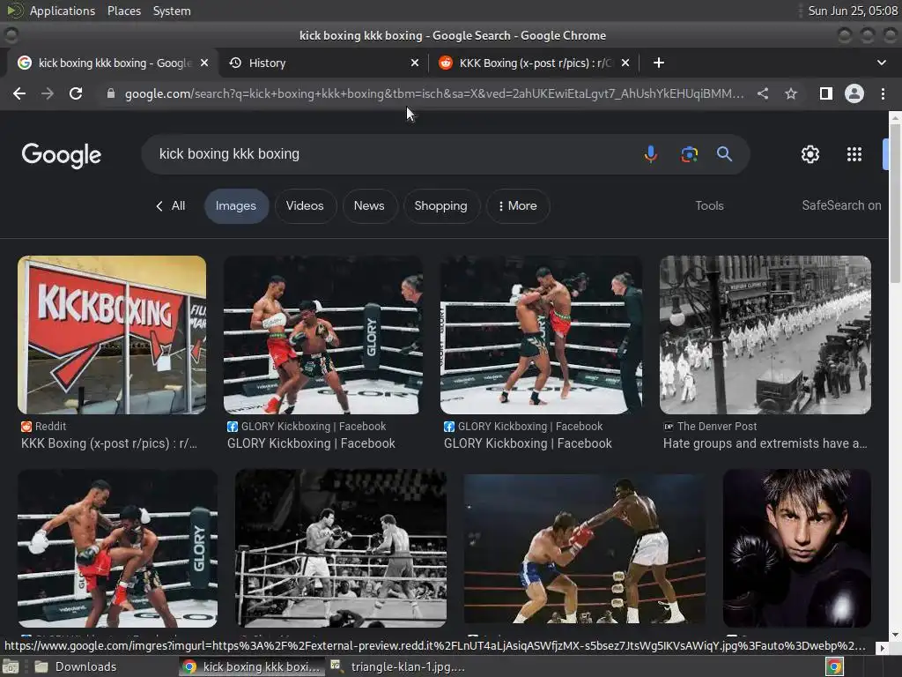Open Tools search options
902x677 pixels.
point(709,205)
